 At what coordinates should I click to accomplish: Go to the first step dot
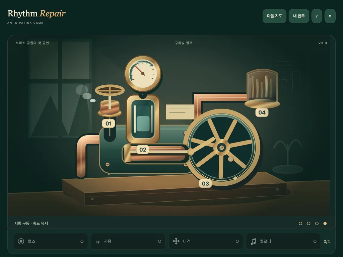pyautogui.click(x=300, y=223)
